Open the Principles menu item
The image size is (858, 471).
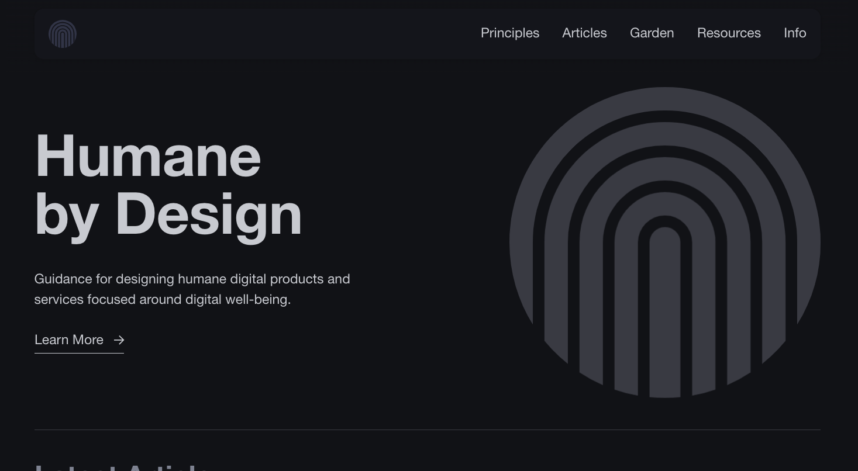[x=510, y=33]
